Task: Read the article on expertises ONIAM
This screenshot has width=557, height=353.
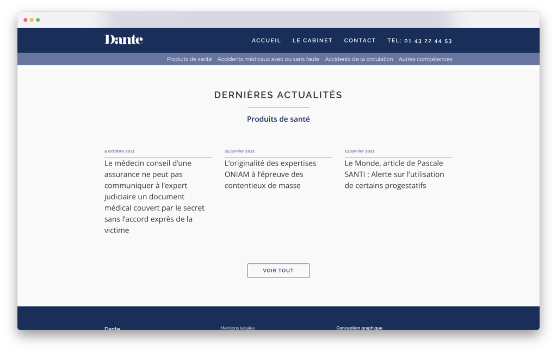Action: 271,174
